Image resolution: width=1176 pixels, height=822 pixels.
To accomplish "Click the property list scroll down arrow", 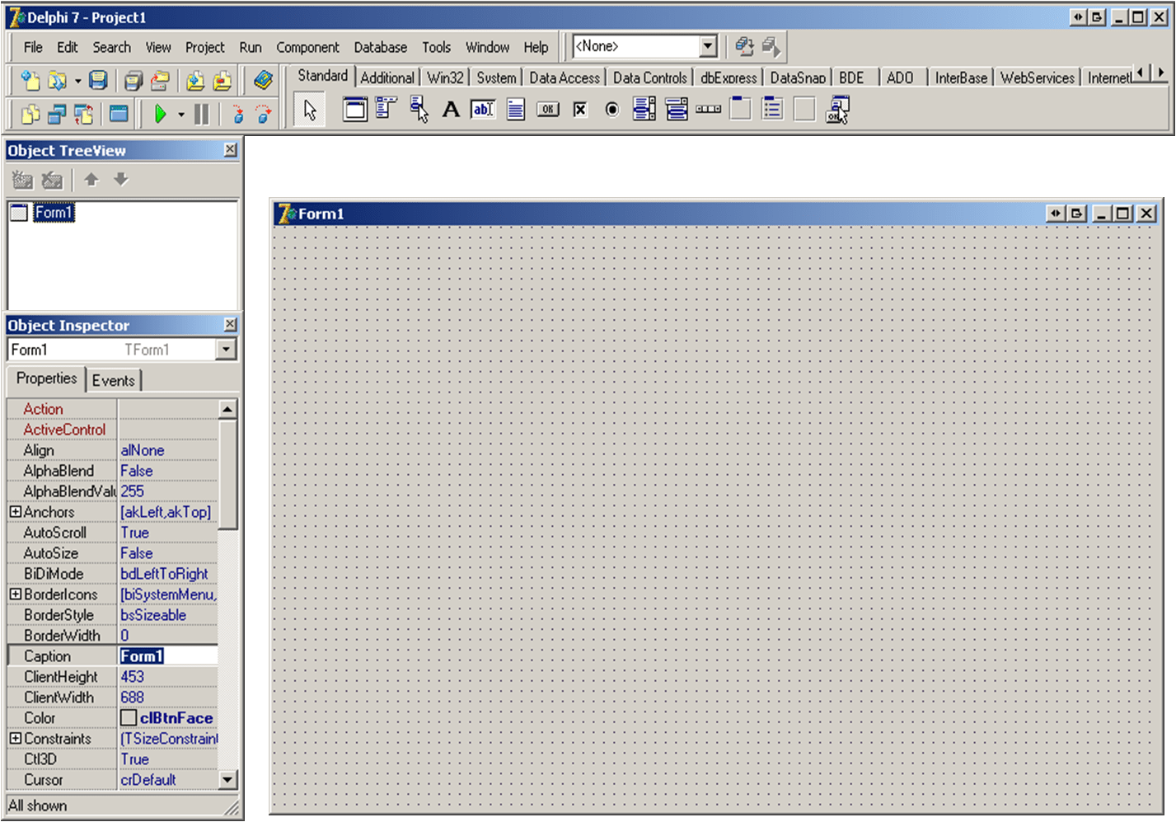I will pos(227,779).
